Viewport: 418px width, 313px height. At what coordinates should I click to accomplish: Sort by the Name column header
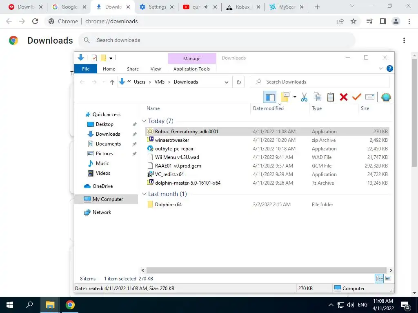point(153,108)
